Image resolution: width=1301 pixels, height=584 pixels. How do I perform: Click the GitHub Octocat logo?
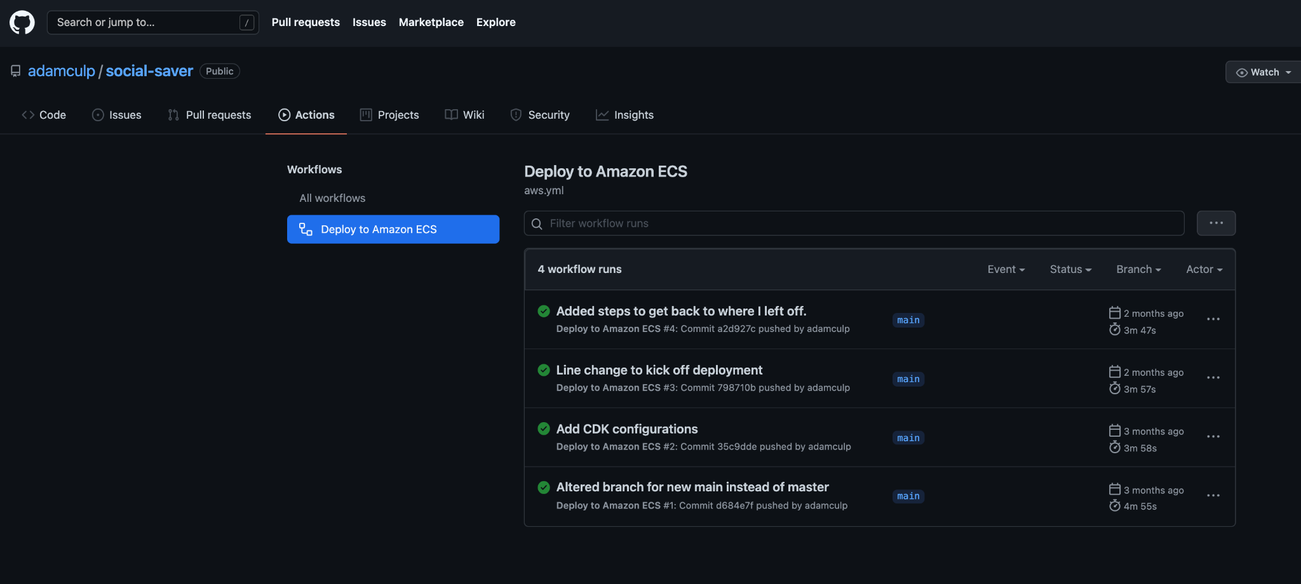point(22,22)
